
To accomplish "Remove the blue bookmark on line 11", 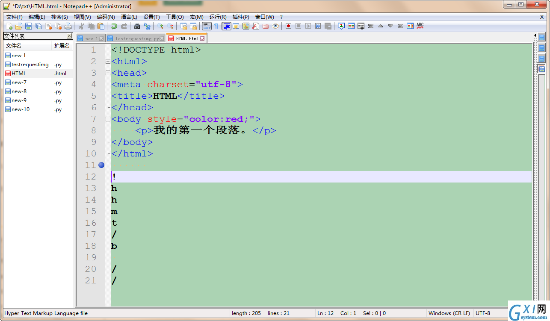I will 101,165.
